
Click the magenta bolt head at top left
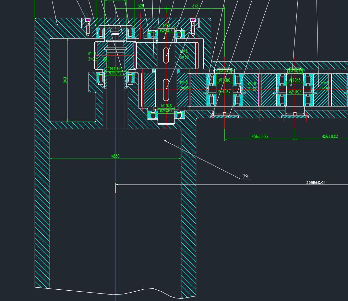click(88, 20)
